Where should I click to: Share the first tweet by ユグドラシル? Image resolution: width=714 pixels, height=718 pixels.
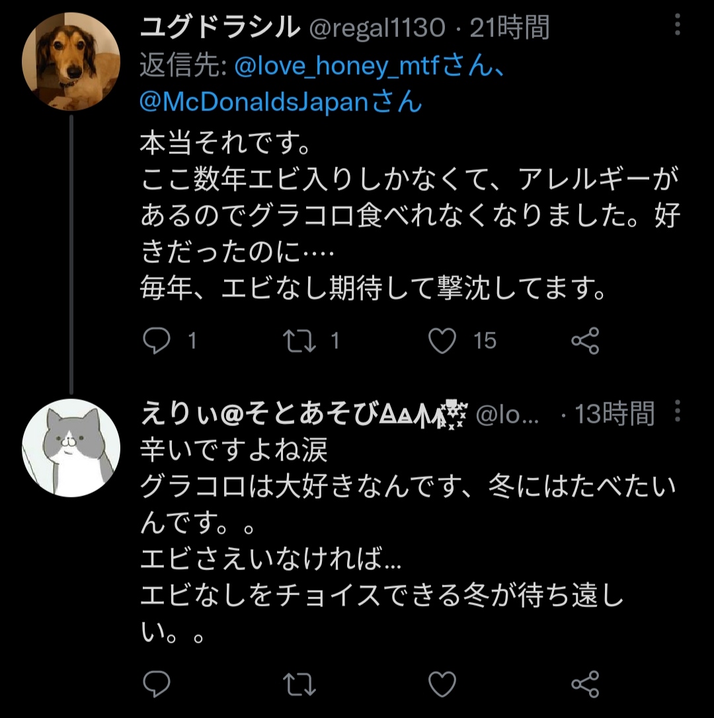585,341
